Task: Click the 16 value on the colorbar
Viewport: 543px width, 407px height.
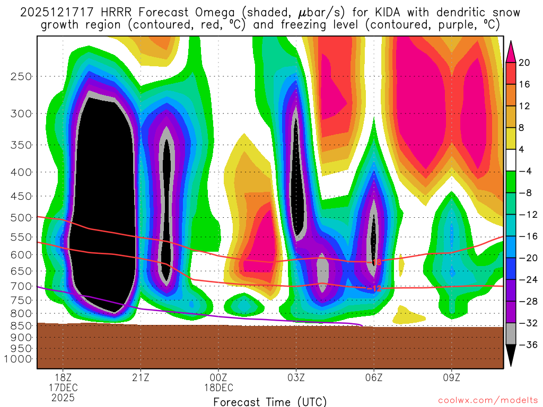Action: (524, 84)
